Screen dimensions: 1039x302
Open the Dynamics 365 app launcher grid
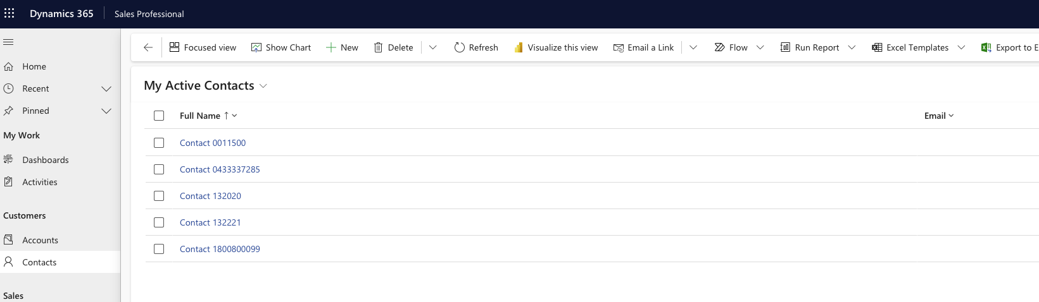click(9, 13)
